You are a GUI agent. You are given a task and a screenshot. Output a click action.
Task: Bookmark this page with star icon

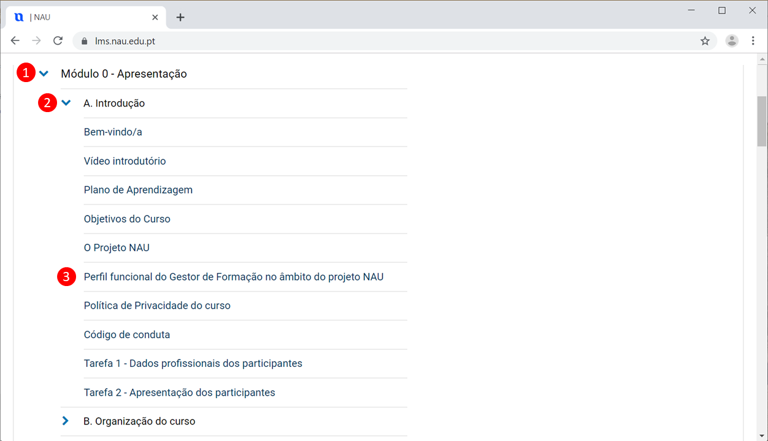(705, 41)
